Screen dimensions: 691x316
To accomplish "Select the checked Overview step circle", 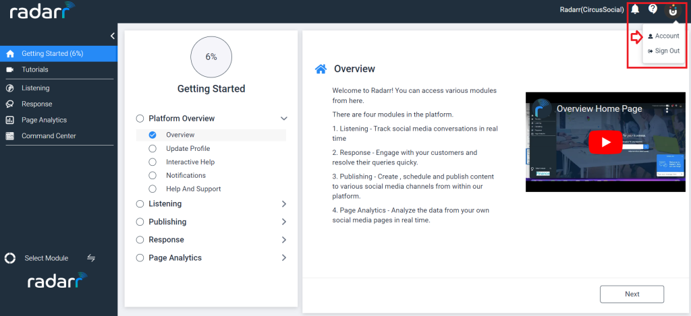I will tap(153, 135).
